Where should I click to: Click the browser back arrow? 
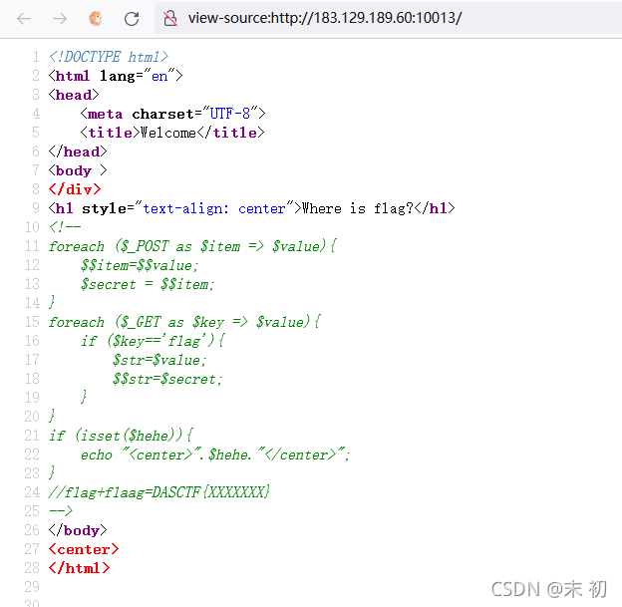pyautogui.click(x=24, y=18)
